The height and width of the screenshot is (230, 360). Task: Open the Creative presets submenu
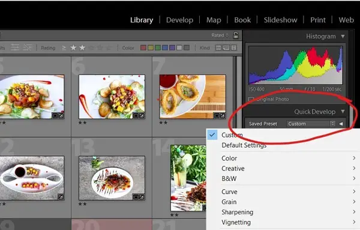coord(283,168)
